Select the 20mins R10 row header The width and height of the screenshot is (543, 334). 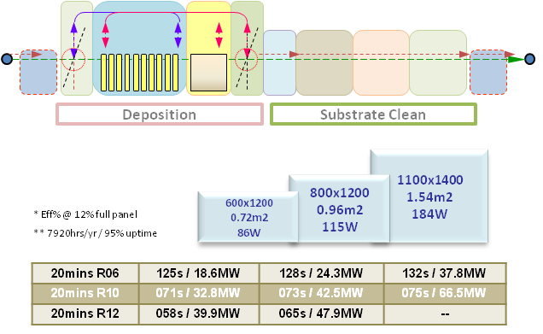click(85, 293)
